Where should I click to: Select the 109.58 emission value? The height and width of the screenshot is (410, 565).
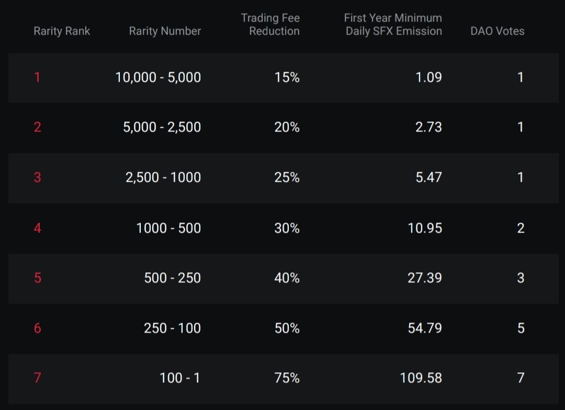tap(421, 378)
